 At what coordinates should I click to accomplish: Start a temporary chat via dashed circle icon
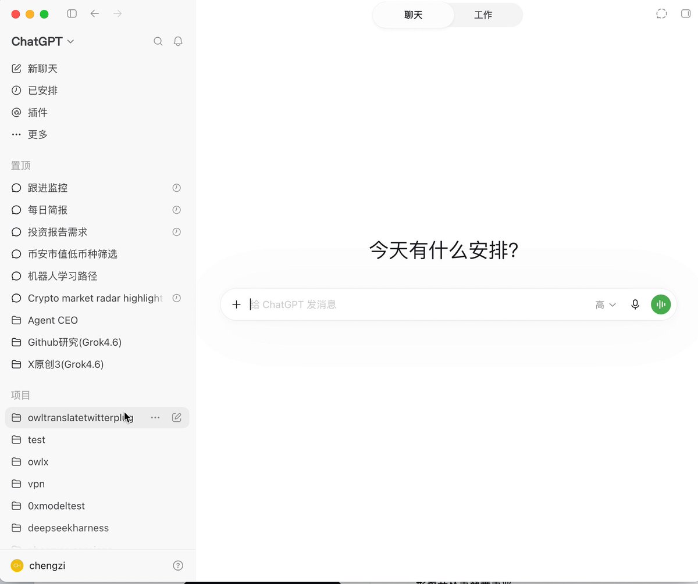pos(661,14)
